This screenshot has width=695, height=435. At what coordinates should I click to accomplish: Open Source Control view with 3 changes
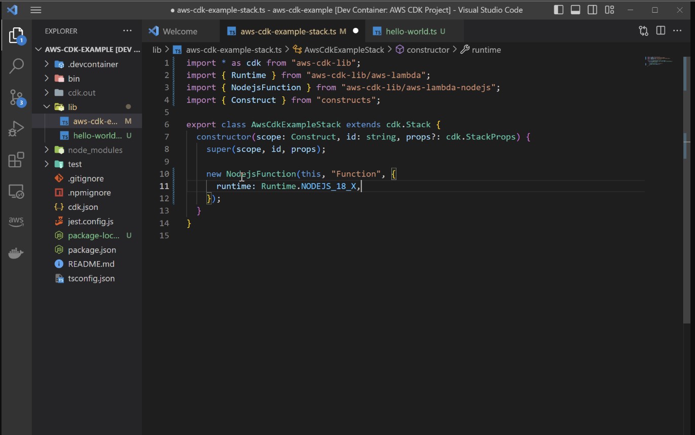click(x=16, y=98)
